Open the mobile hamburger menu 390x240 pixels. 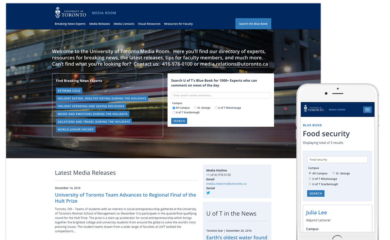coord(367,110)
